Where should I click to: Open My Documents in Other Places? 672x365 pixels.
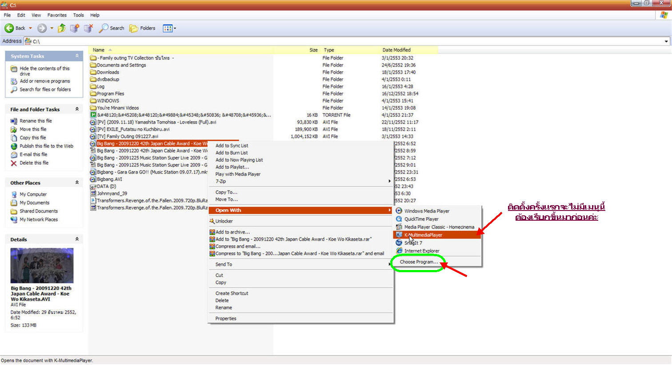tap(34, 203)
